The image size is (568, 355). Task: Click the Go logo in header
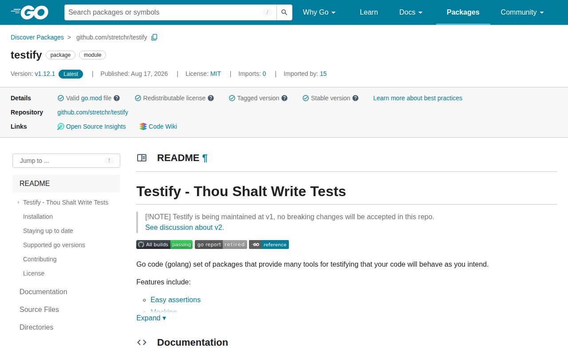click(29, 12)
